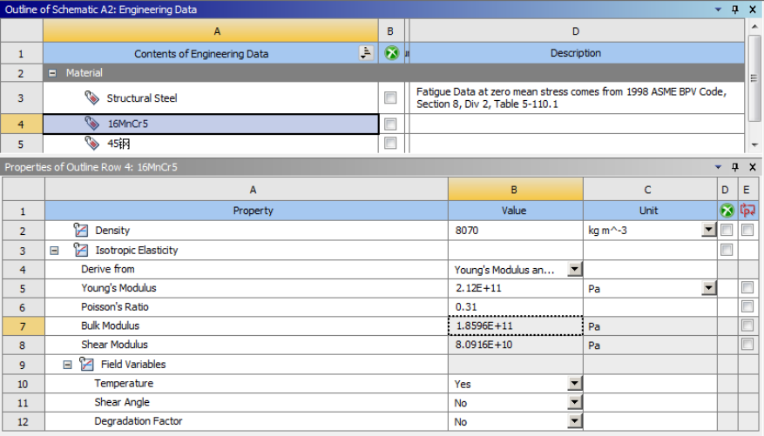Toggle Poisson's Ratio parameter checkbox
764x436 pixels.
pyautogui.click(x=747, y=306)
